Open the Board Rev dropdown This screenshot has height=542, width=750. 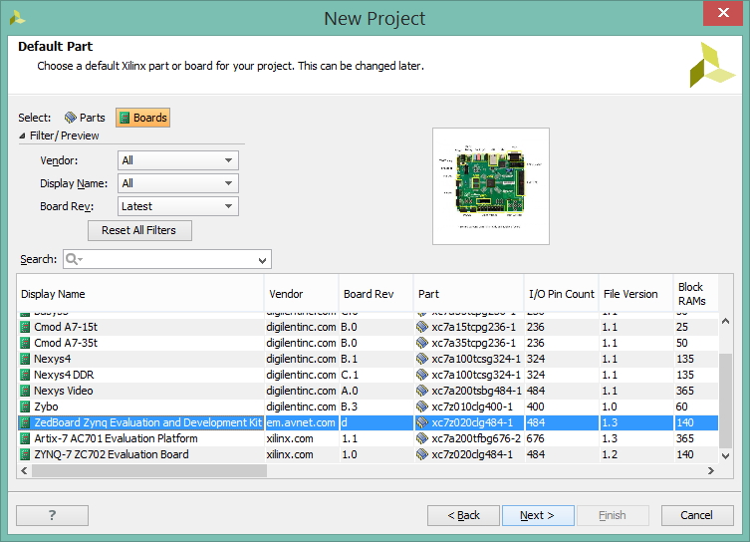(178, 206)
